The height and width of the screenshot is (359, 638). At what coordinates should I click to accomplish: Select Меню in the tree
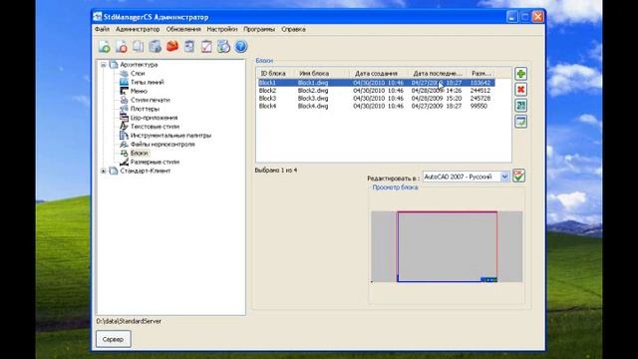point(139,91)
